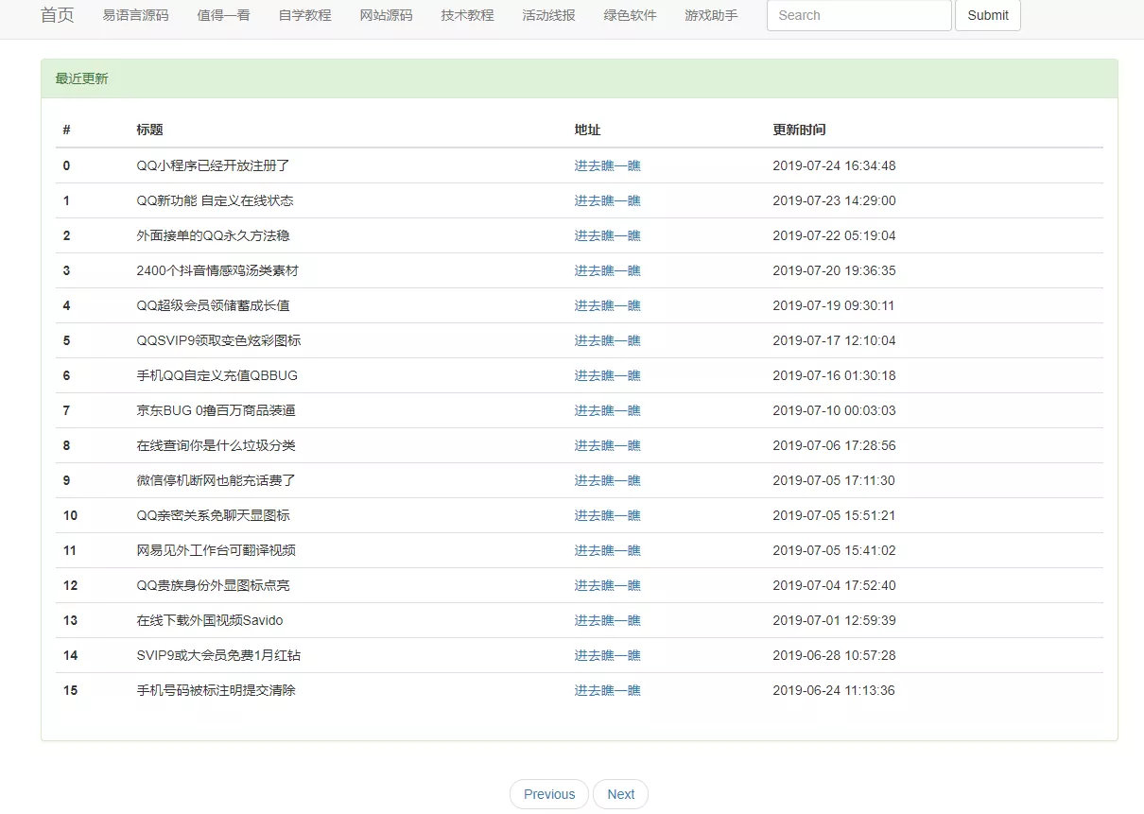Select title text 手机号码被标注明提交清除
Image resolution: width=1144 pixels, height=814 pixels.
216,690
